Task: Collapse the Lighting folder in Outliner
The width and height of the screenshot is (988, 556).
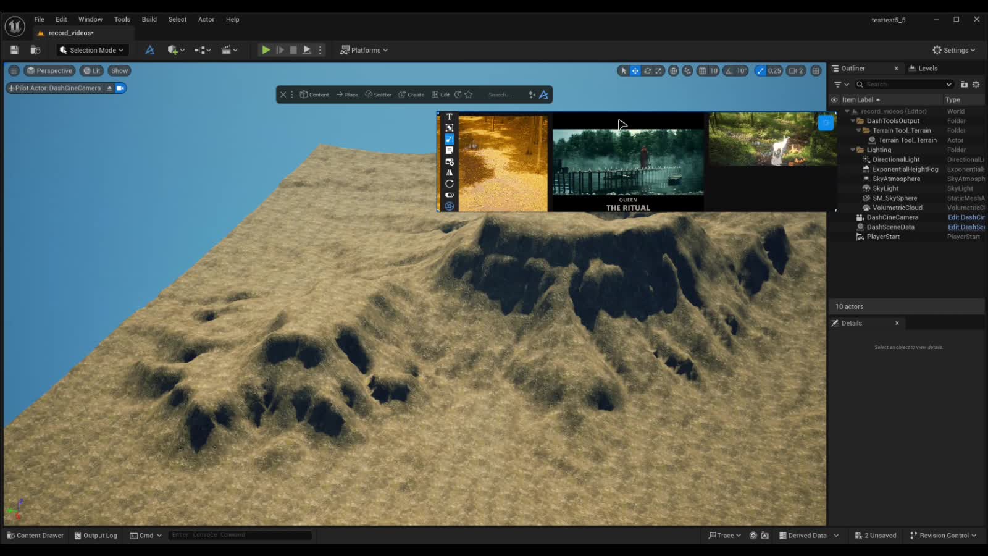Action: pyautogui.click(x=853, y=150)
